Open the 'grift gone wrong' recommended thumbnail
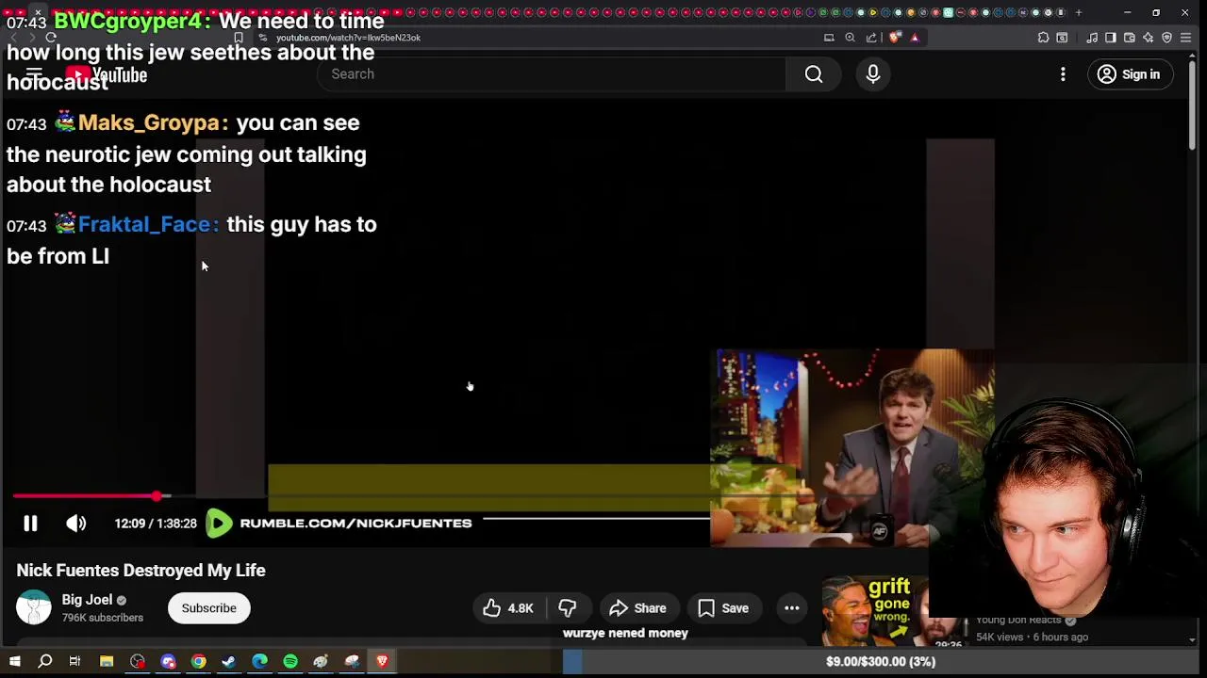The width and height of the screenshot is (1207, 678). click(894, 610)
